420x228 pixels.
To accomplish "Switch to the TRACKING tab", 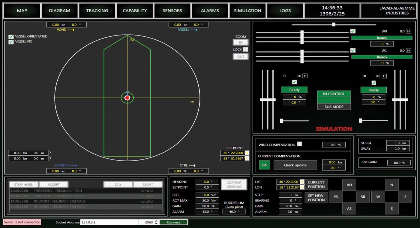I will [97, 11].
